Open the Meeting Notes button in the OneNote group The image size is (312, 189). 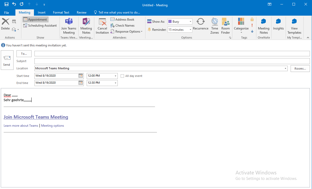pyautogui.click(x=264, y=26)
